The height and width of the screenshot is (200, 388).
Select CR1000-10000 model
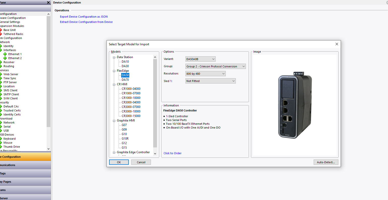pyautogui.click(x=131, y=98)
